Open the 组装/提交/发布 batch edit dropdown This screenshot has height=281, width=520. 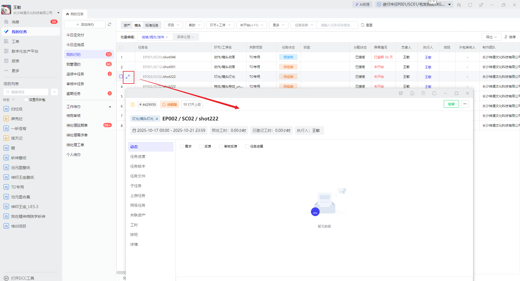coord(155,37)
